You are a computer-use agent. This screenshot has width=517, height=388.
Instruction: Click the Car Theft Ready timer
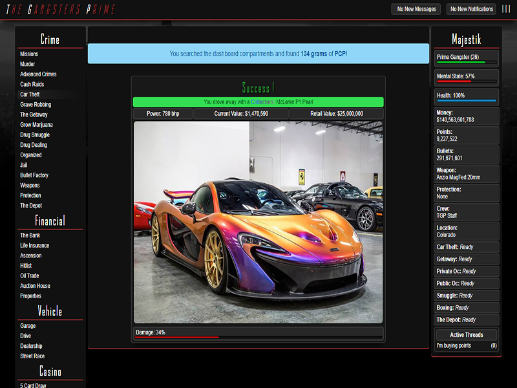[466, 247]
